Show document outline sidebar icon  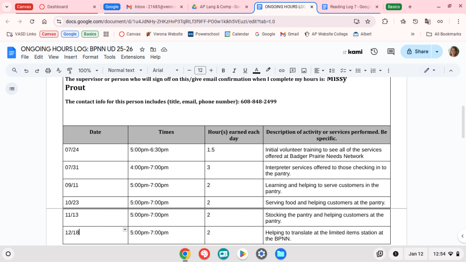[x=12, y=89]
